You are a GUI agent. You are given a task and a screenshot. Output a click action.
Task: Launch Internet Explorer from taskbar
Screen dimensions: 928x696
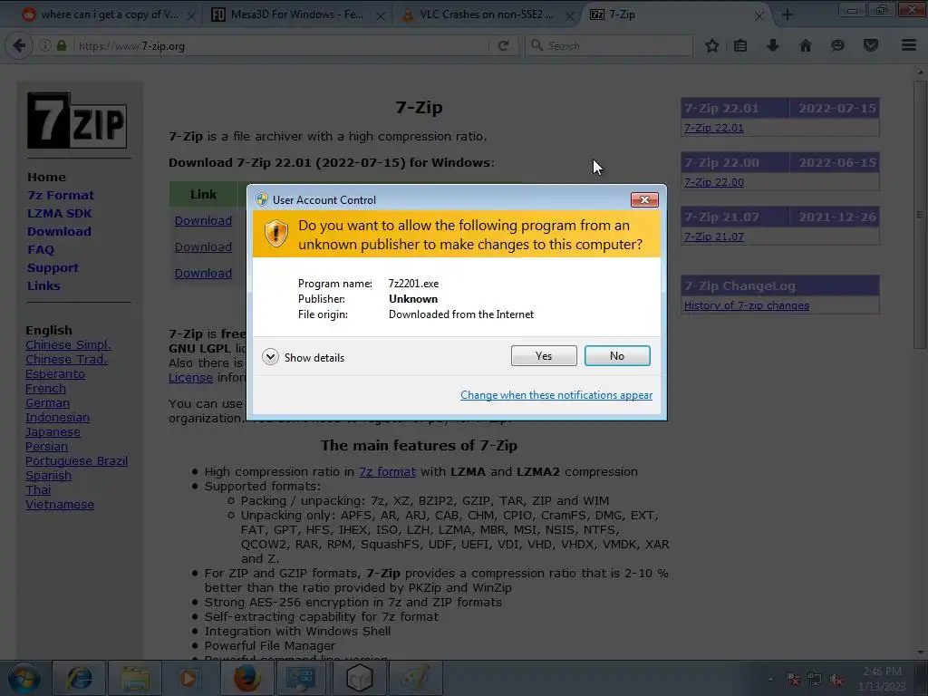tap(80, 678)
